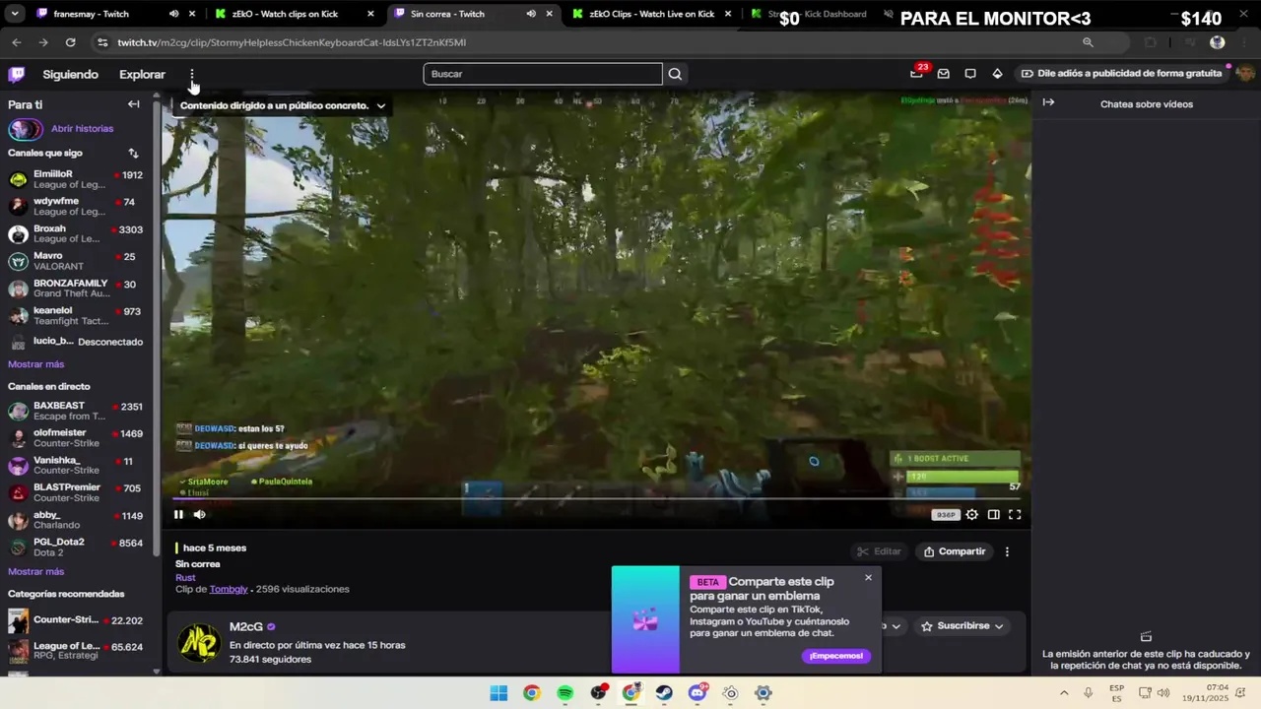
Task: Click M2cG channel name
Action: click(x=245, y=626)
